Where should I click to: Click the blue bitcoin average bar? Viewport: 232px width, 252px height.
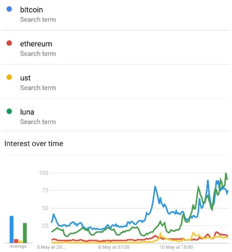pos(11,229)
